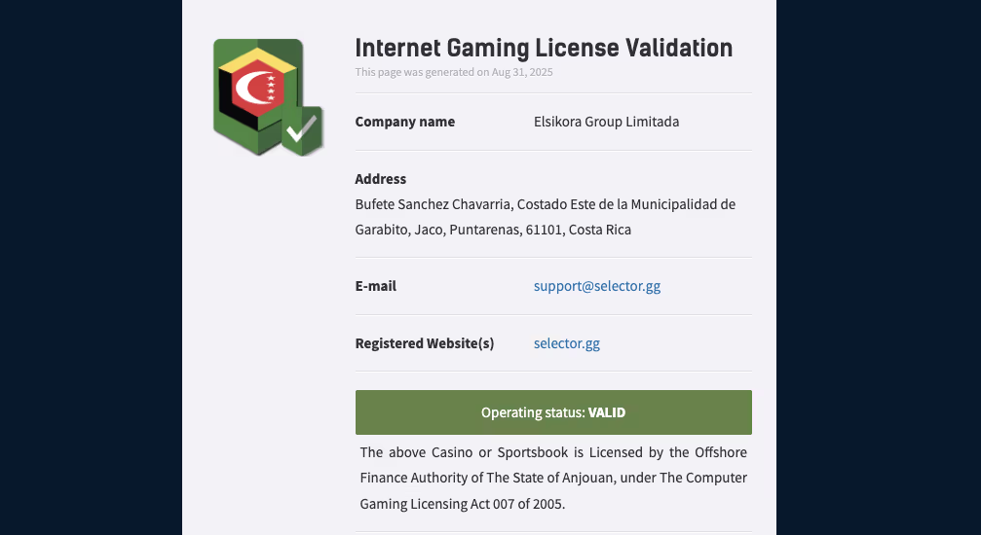Click the red crescent emblem in logo
The image size is (981, 535).
pyautogui.click(x=260, y=89)
